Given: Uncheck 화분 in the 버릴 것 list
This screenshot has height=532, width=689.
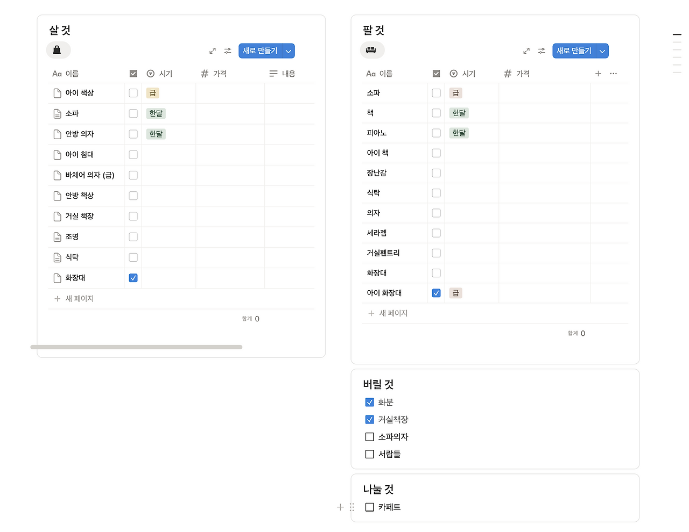Looking at the screenshot, I should pos(370,401).
